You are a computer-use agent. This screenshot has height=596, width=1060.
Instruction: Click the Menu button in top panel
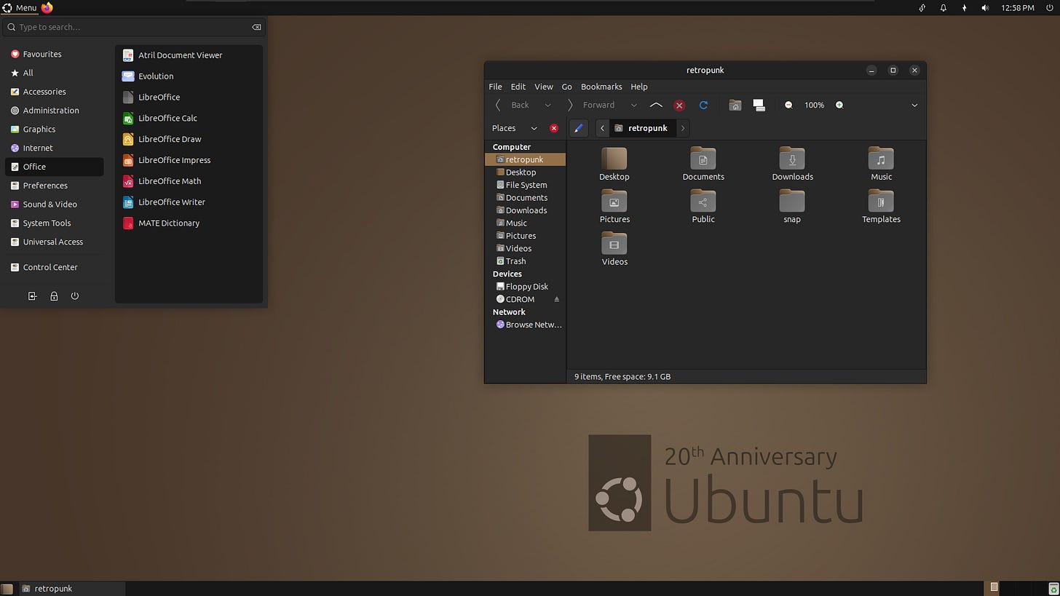[x=20, y=7]
